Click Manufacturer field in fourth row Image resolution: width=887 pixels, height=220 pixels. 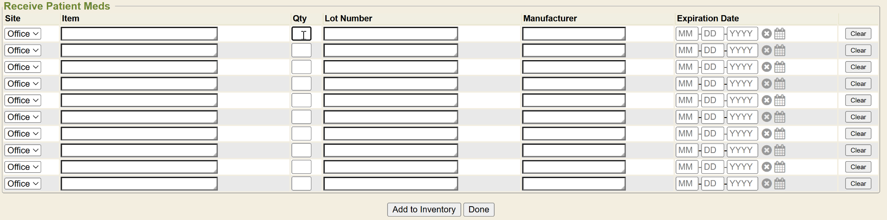573,84
